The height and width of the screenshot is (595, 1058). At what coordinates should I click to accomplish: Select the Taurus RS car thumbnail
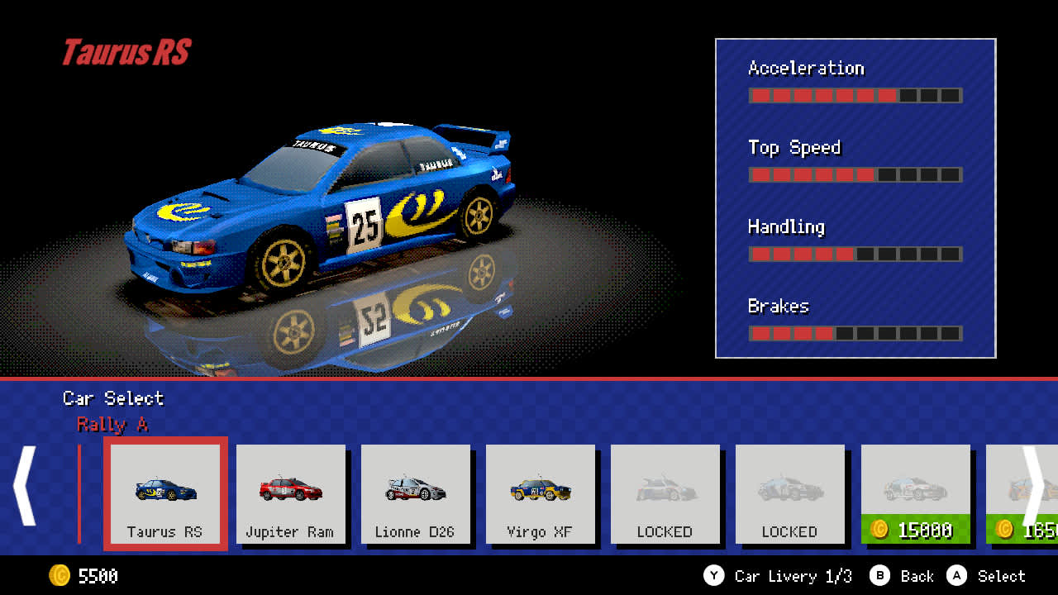point(165,494)
